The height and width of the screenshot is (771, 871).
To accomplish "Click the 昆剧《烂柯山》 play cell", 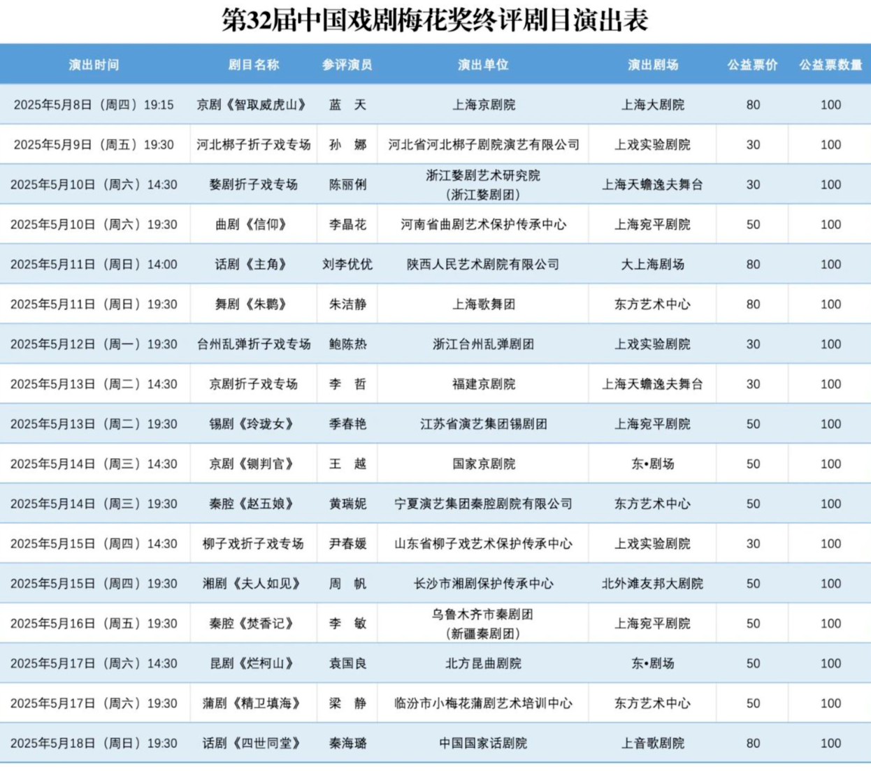I will 253,663.
